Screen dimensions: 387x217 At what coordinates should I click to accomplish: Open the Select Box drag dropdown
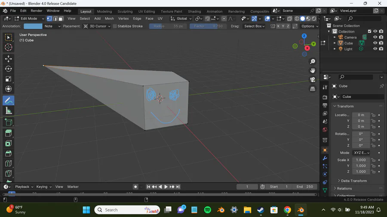coord(254,26)
